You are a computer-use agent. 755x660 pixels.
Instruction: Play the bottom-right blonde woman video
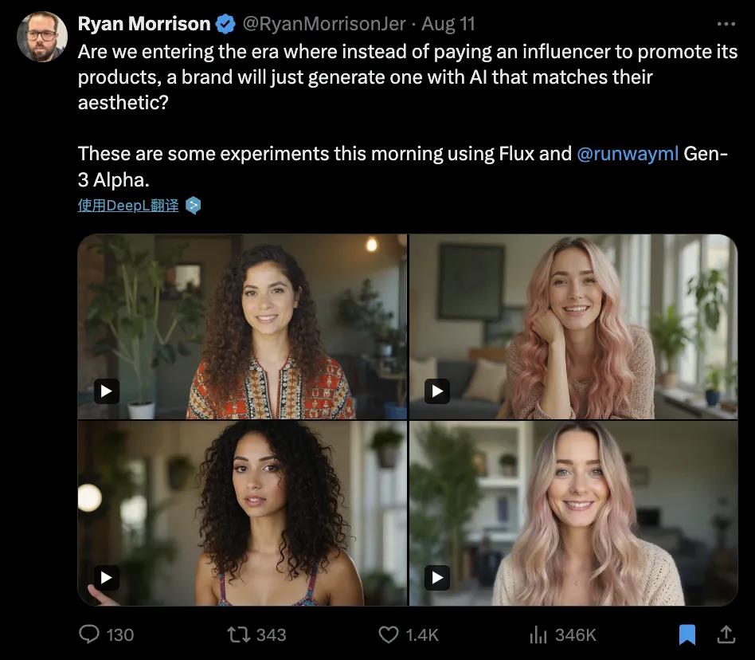pos(436,577)
